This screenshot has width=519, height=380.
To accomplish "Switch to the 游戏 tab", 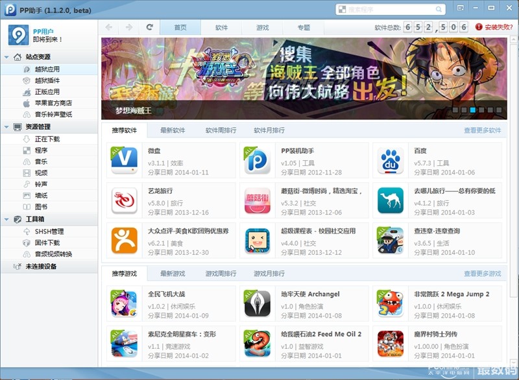I will point(263,27).
